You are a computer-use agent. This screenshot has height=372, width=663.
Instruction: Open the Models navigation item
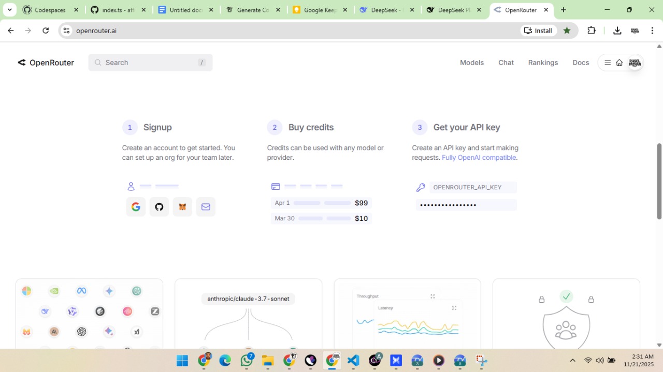[x=471, y=63]
